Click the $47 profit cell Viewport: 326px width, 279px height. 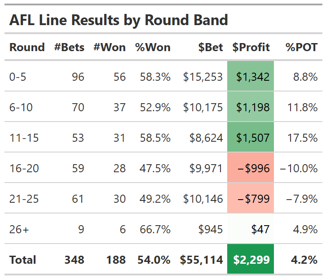pyautogui.click(x=260, y=229)
